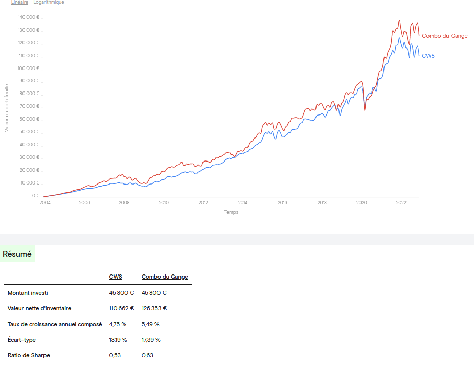Click the Valeur du portefeuille axis title
Viewport: 474px width, 367px height.
pyautogui.click(x=7, y=107)
